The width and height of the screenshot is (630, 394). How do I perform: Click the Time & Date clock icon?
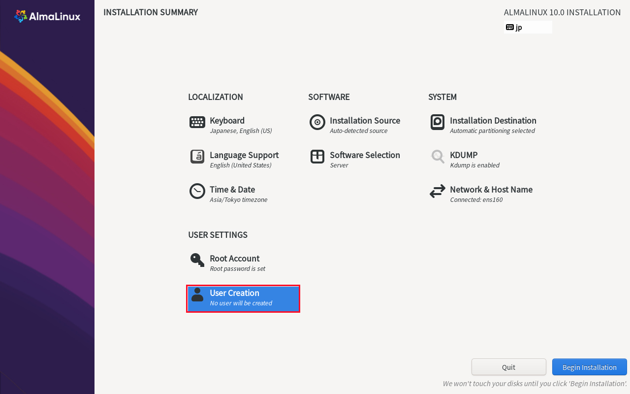tap(197, 191)
